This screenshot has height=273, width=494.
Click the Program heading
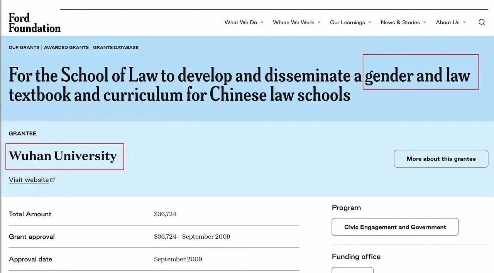point(346,207)
